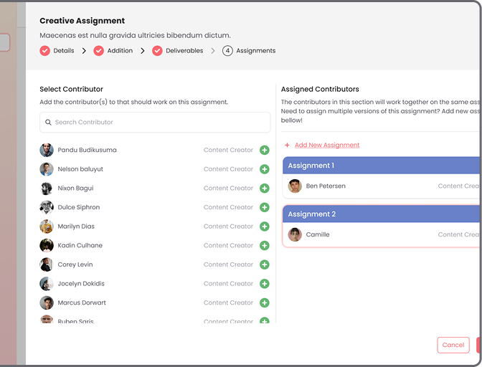Select the Assignment 1 header
482x367 pixels.
click(x=382, y=166)
